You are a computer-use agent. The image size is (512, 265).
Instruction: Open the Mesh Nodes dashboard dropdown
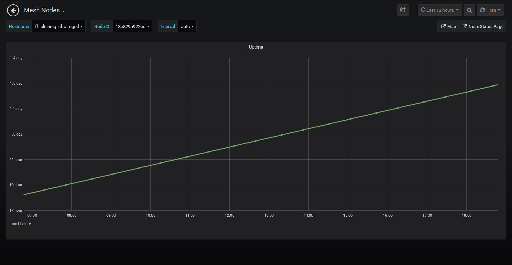(x=44, y=10)
